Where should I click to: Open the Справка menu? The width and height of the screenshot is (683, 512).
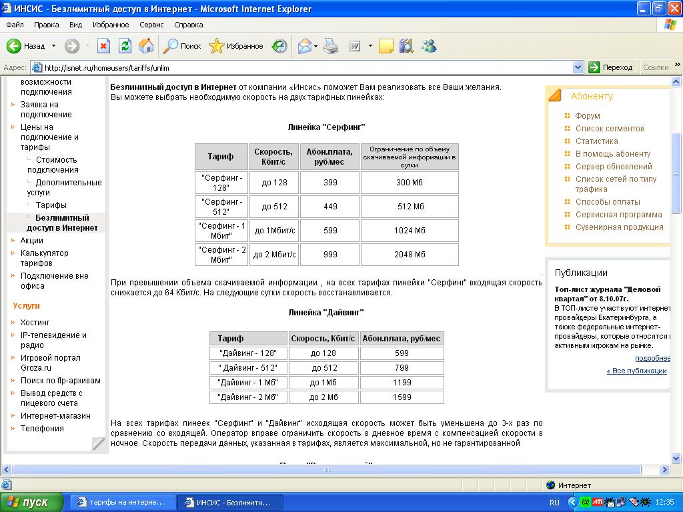coord(189,25)
